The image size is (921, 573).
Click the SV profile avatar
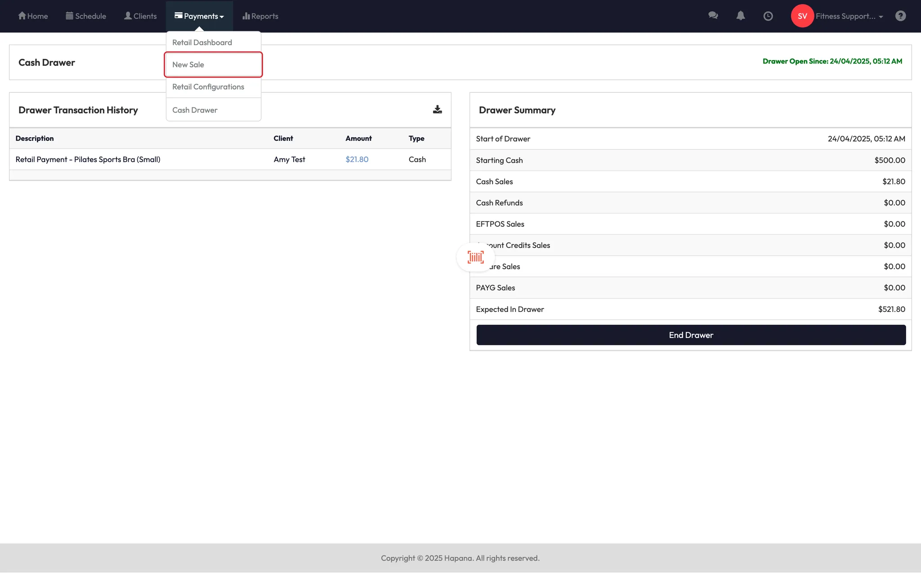pos(802,16)
